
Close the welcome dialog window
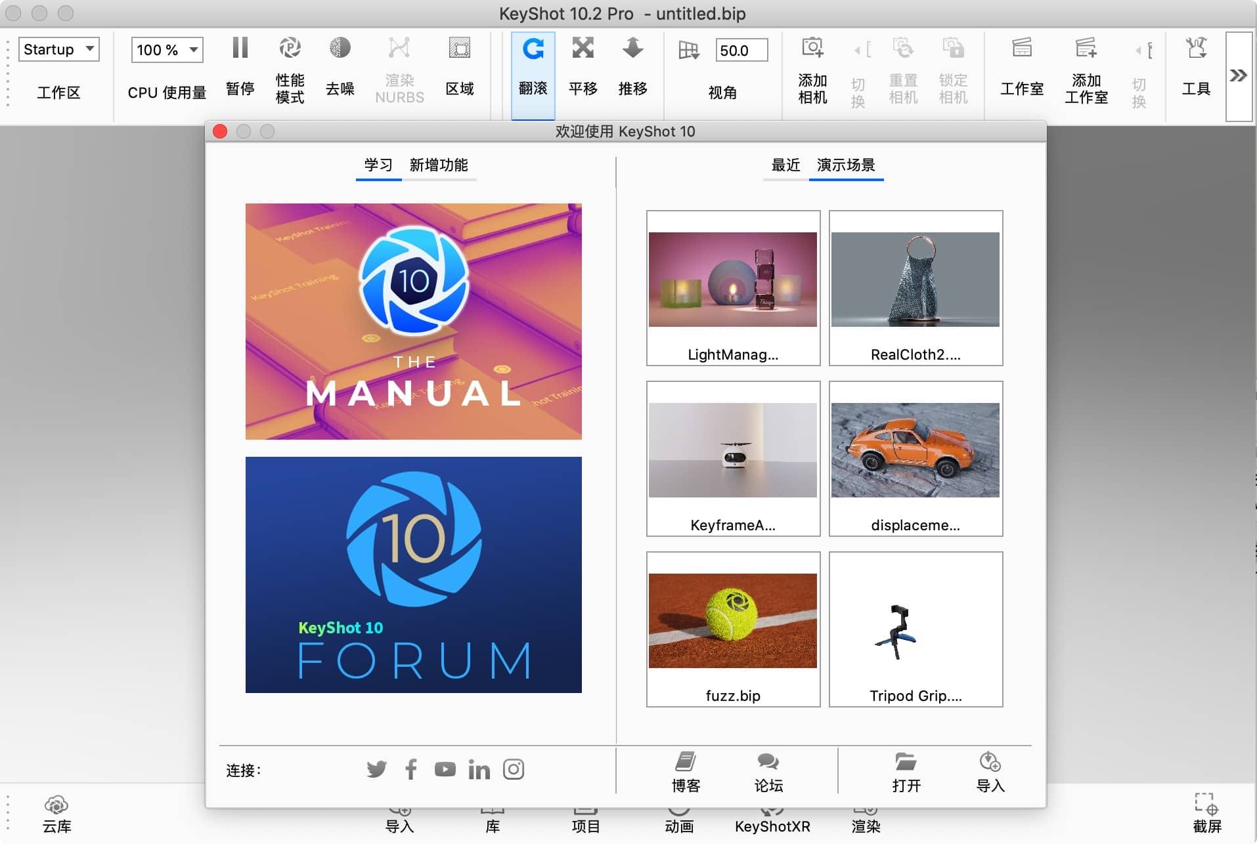220,131
